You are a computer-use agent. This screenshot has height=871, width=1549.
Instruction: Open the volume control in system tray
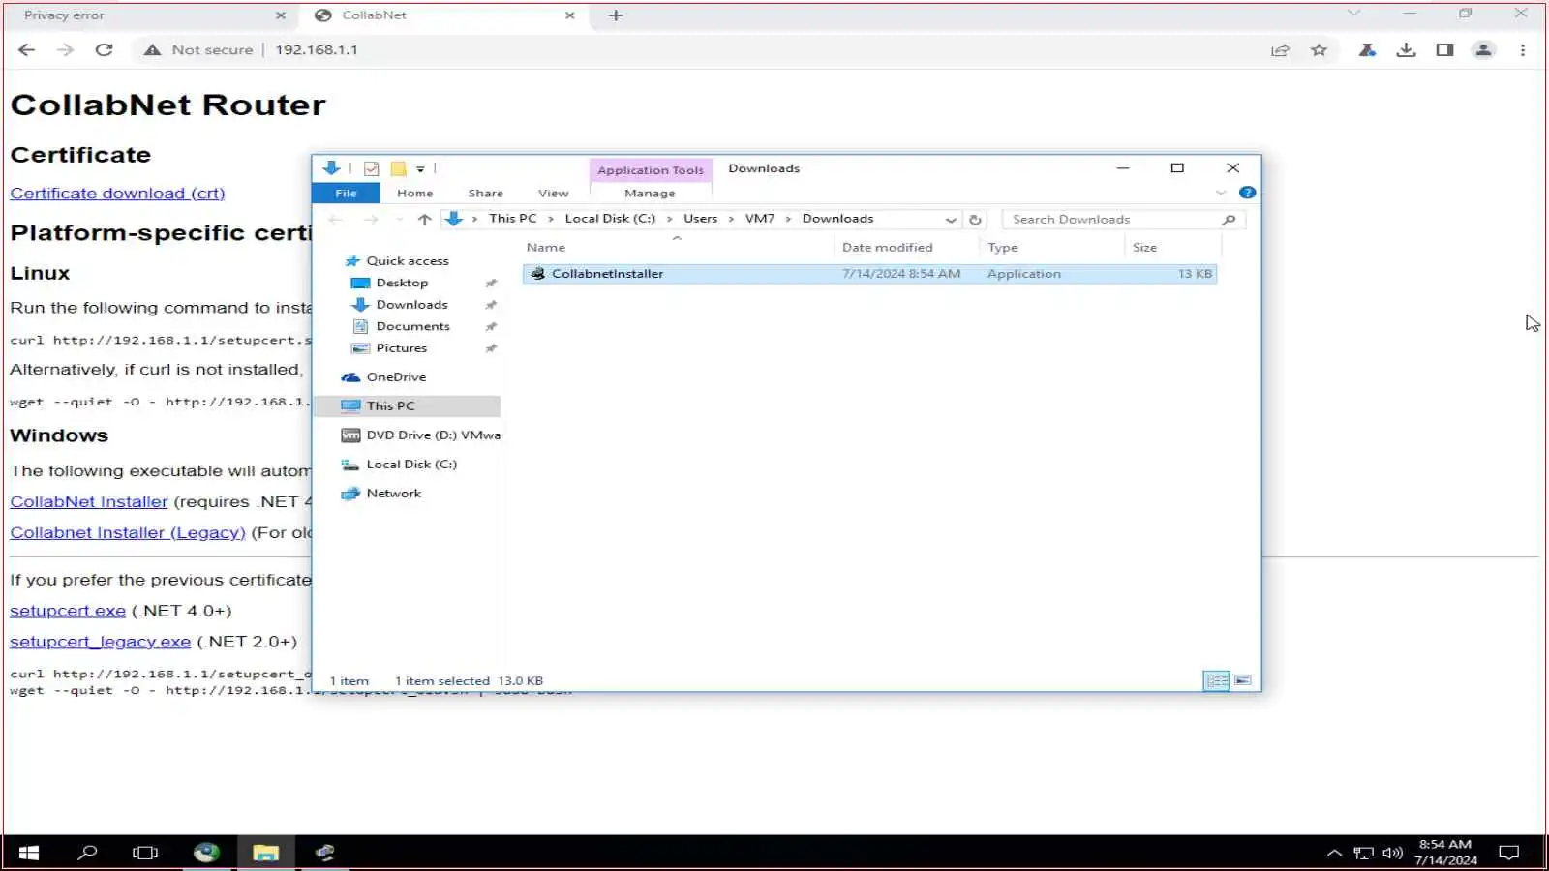[1392, 853]
